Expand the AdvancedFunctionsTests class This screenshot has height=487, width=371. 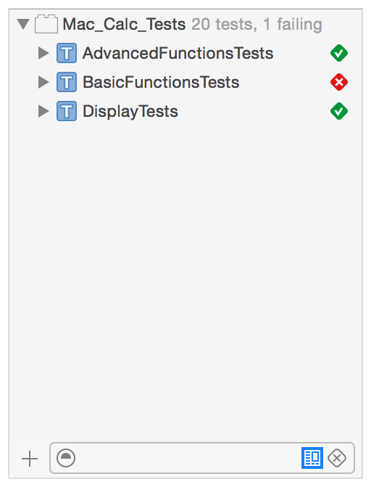[x=43, y=53]
